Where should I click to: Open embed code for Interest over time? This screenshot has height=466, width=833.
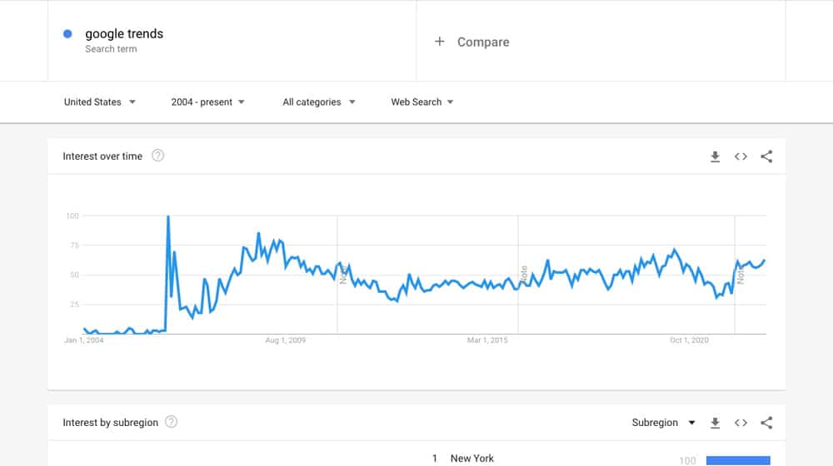pos(741,156)
